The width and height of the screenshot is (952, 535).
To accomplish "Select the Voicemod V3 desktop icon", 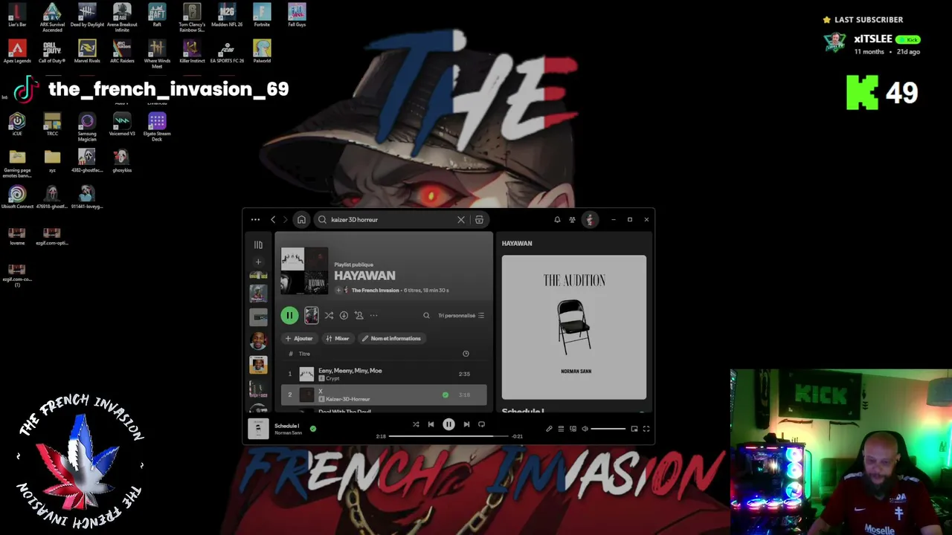I will (x=122, y=124).
